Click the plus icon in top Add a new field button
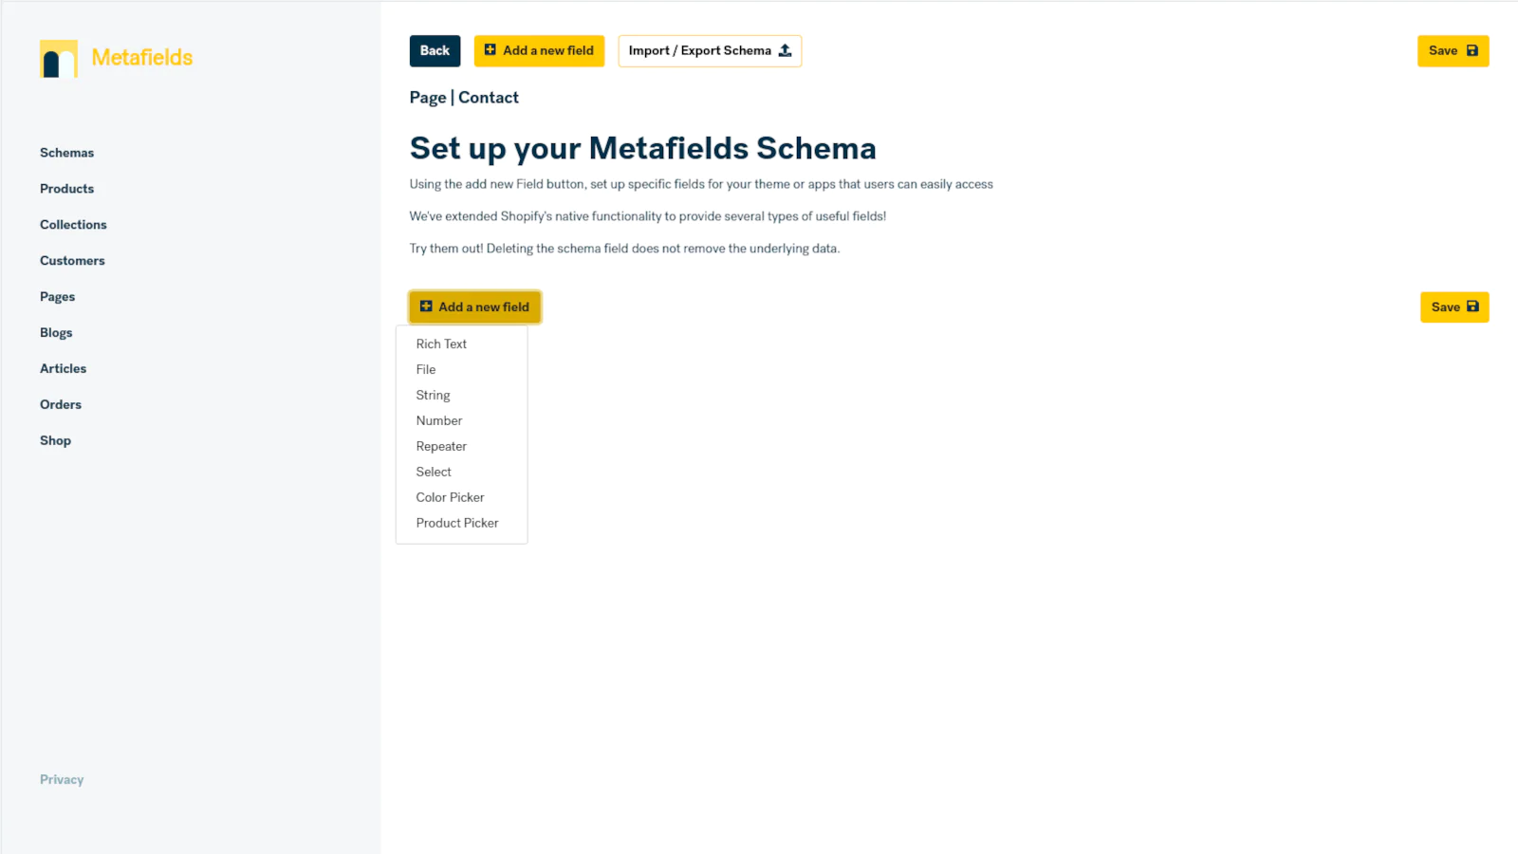The height and width of the screenshot is (854, 1518). coord(490,50)
